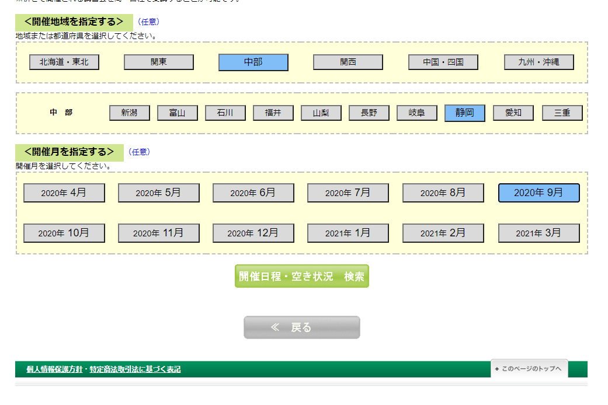Select 新潟 prefecture
This screenshot has width=608, height=405.
click(x=130, y=113)
